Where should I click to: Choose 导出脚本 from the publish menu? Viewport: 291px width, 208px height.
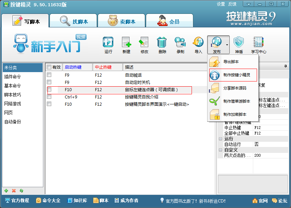tap(233, 62)
